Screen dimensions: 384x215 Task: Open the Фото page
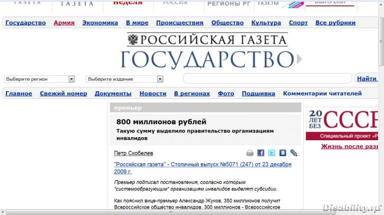coord(226,94)
